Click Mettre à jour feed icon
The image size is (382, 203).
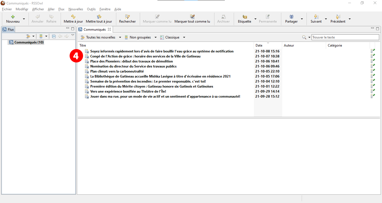pos(73,17)
